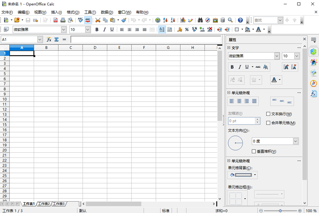This screenshot has height=213, width=319.
Task: Click the Zoom magnifier icon
Action: pyautogui.click(x=230, y=20)
